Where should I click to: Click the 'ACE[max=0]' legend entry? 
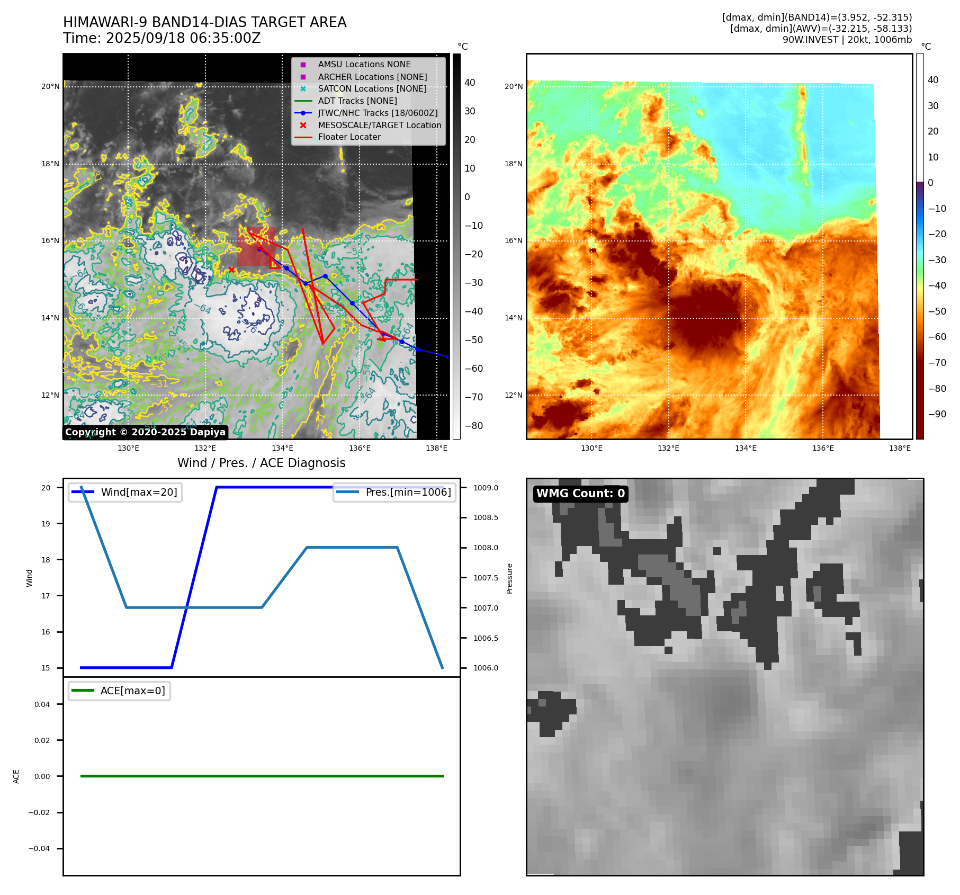[119, 691]
